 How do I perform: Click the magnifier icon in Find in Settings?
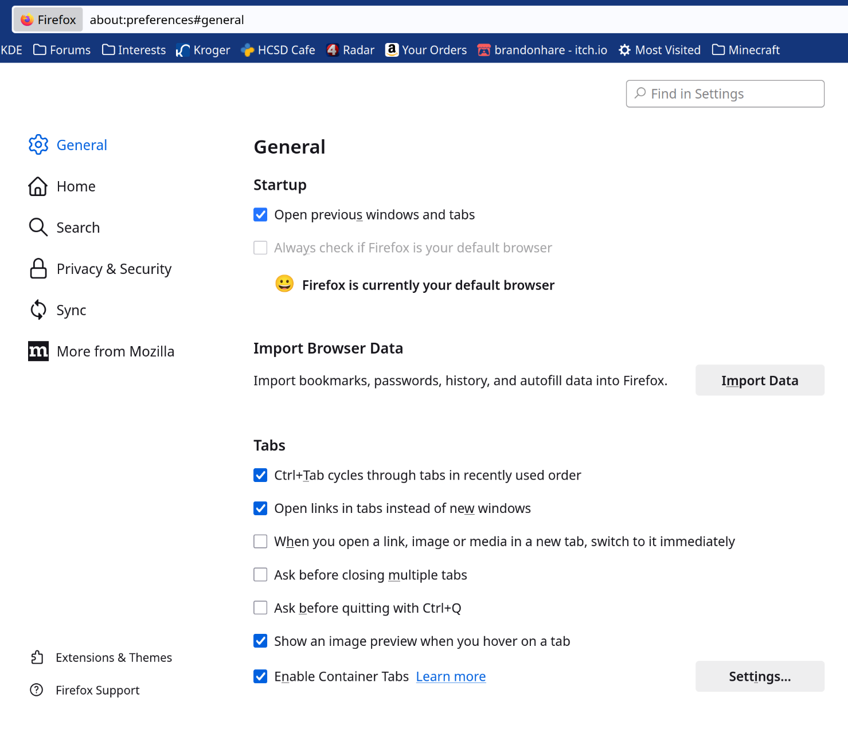pos(640,93)
